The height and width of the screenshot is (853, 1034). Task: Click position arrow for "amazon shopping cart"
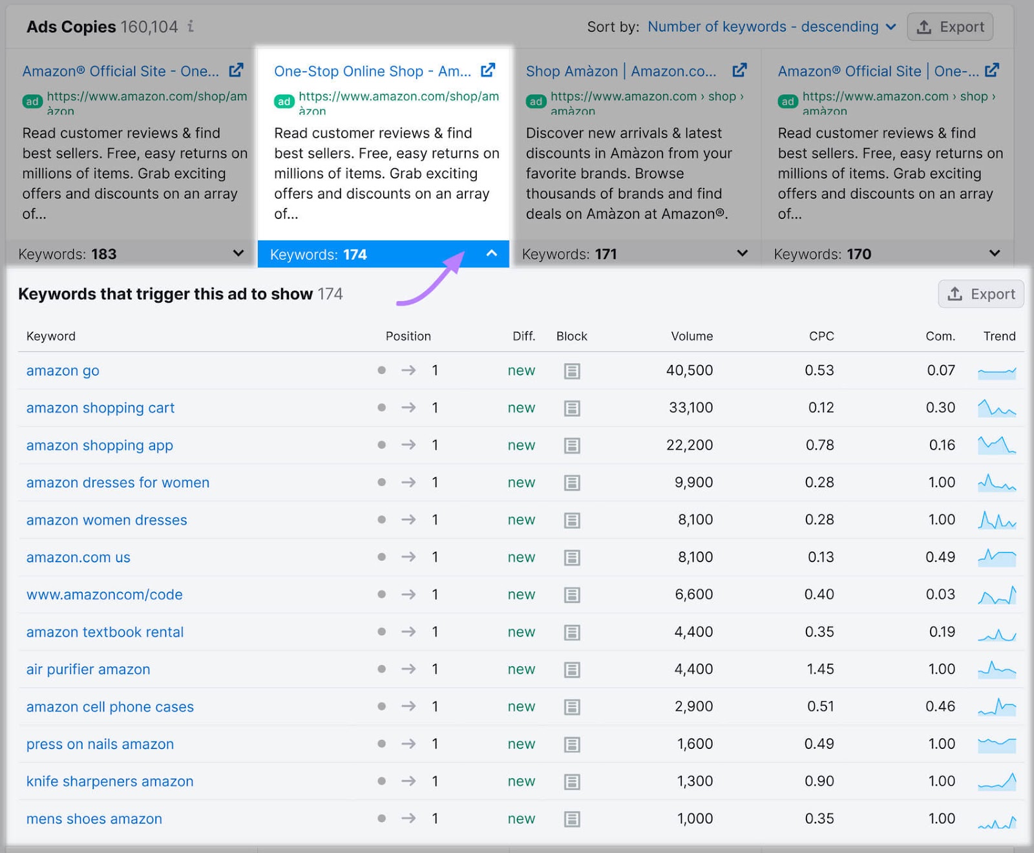[408, 408]
